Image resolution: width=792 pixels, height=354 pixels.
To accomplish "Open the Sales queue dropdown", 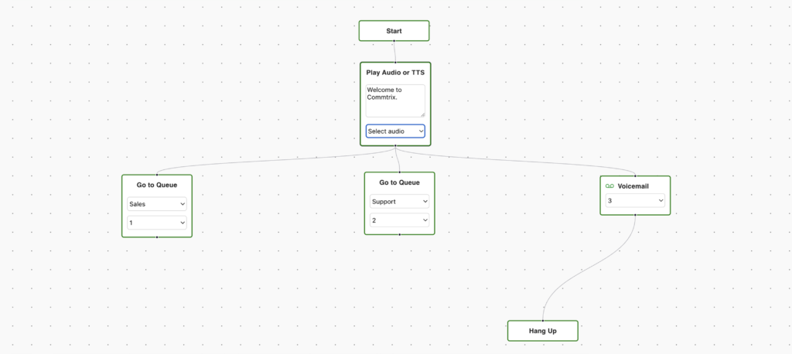I will [x=157, y=204].
